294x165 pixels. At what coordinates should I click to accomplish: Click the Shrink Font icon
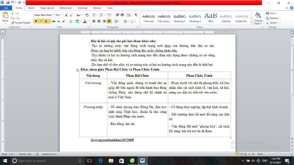71,15
